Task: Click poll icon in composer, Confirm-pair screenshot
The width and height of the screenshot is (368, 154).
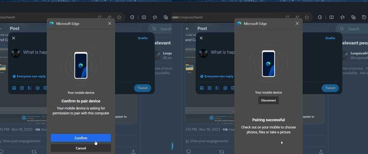Action: [x=30, y=88]
